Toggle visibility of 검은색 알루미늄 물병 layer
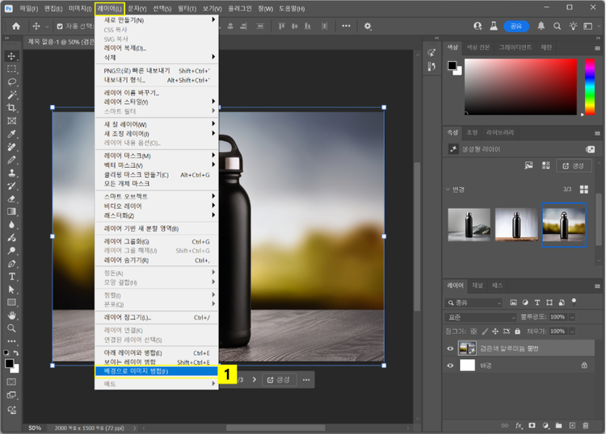 pyautogui.click(x=451, y=348)
